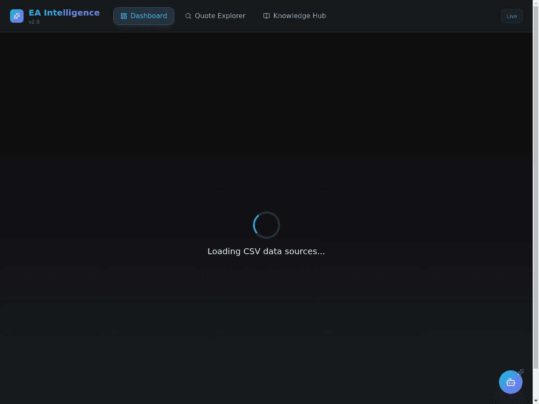The height and width of the screenshot is (404, 539).
Task: Open the robot chat assistant button
Action: pos(511,382)
